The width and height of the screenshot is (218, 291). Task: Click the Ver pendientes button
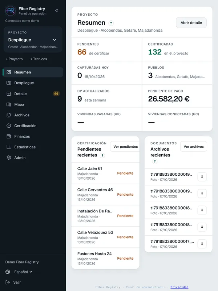(x=125, y=147)
